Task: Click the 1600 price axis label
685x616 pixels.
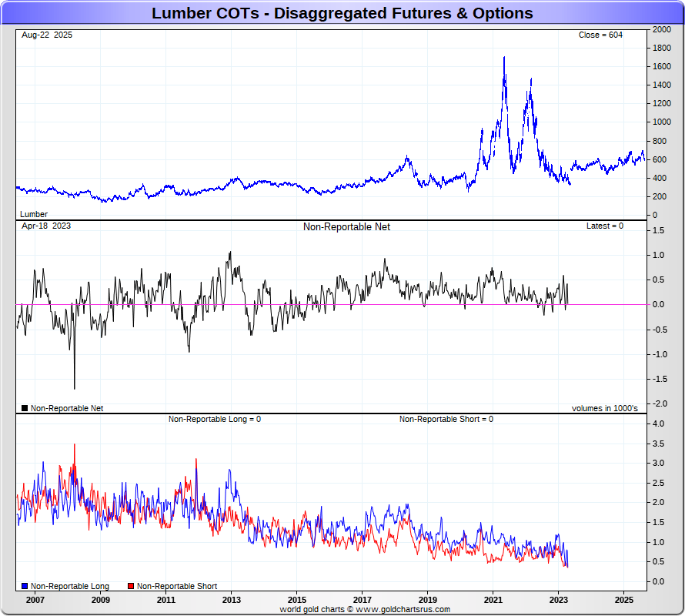Action: (x=662, y=66)
